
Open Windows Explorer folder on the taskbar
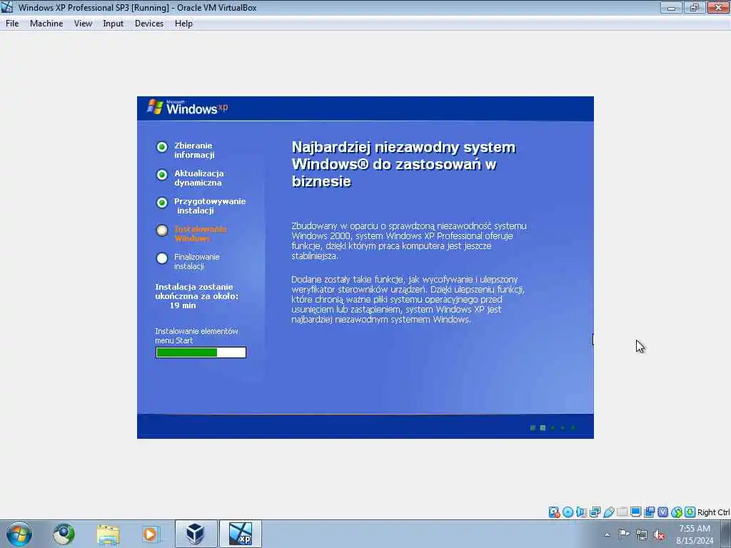coord(109,534)
